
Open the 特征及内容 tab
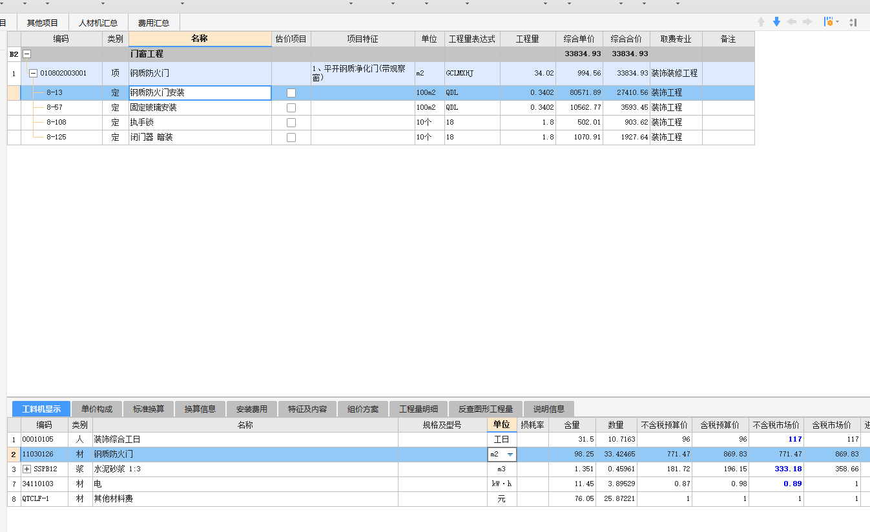click(x=307, y=409)
